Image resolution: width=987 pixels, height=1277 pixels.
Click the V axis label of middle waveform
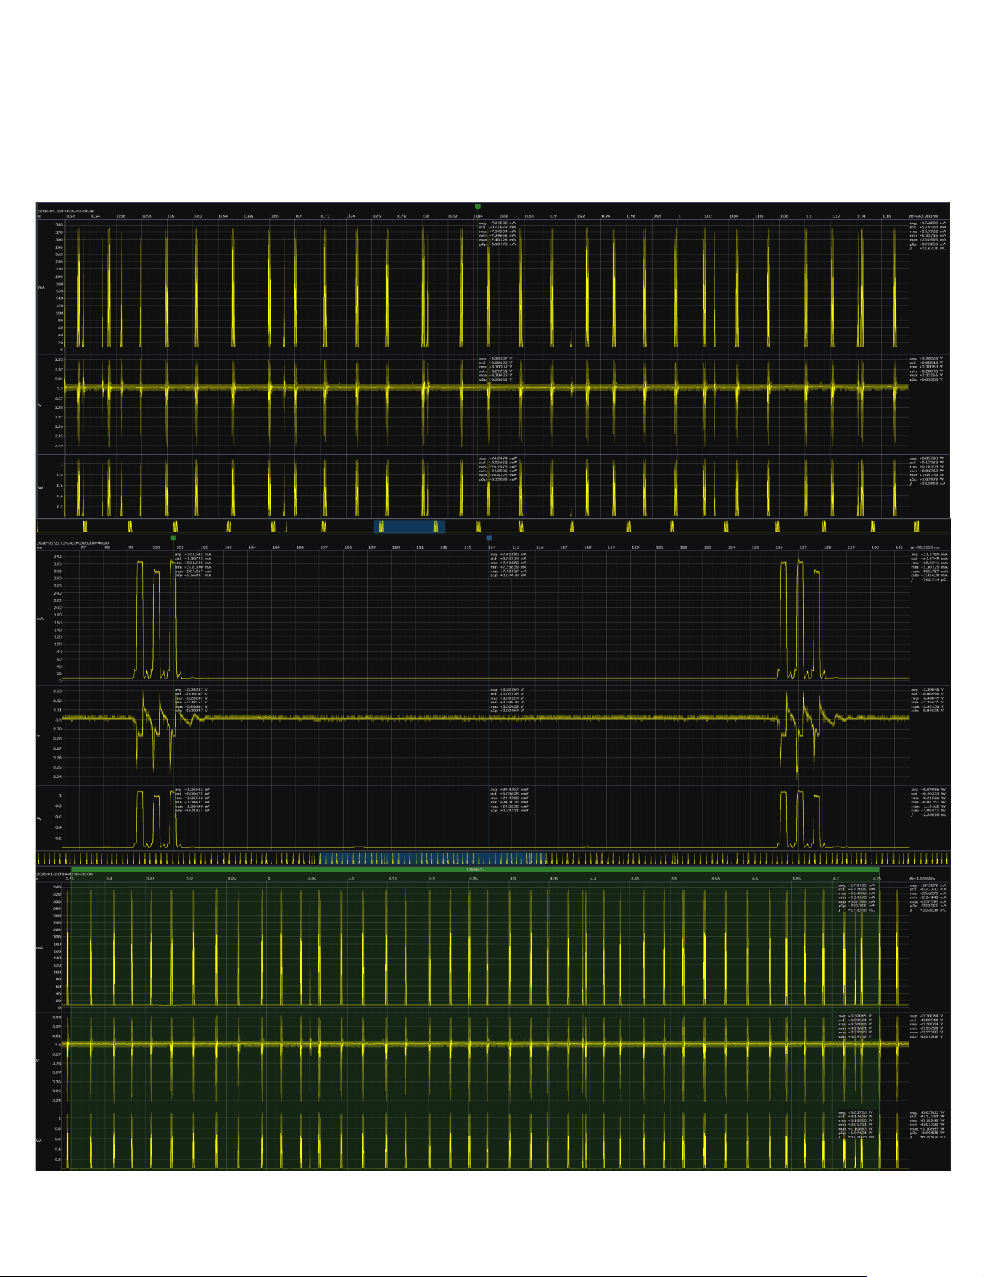pyautogui.click(x=38, y=736)
